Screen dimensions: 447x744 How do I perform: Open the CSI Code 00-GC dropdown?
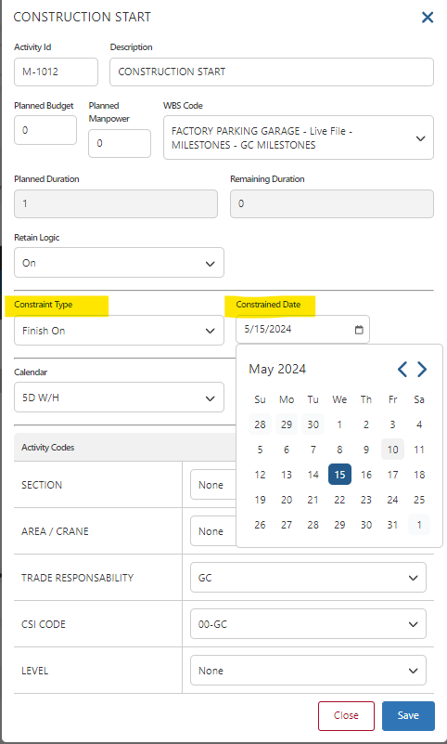(308, 624)
